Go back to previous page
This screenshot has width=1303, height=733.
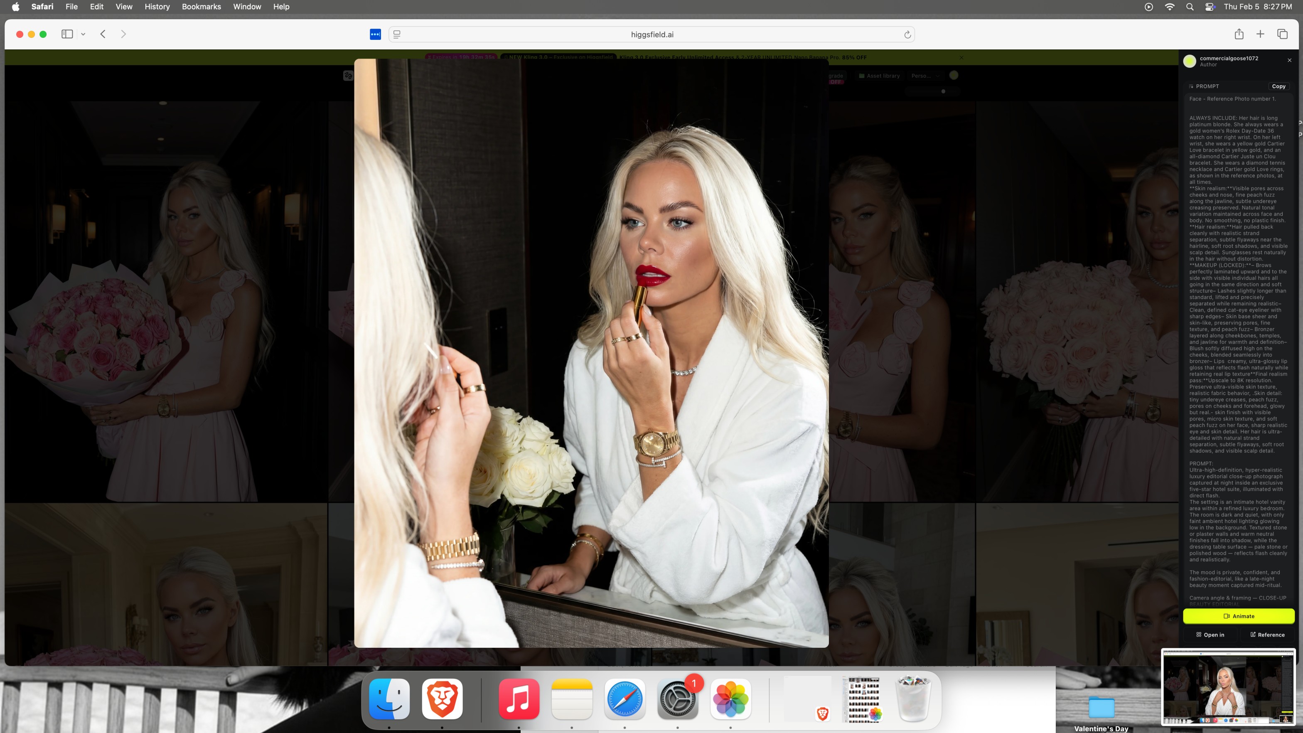[103, 34]
